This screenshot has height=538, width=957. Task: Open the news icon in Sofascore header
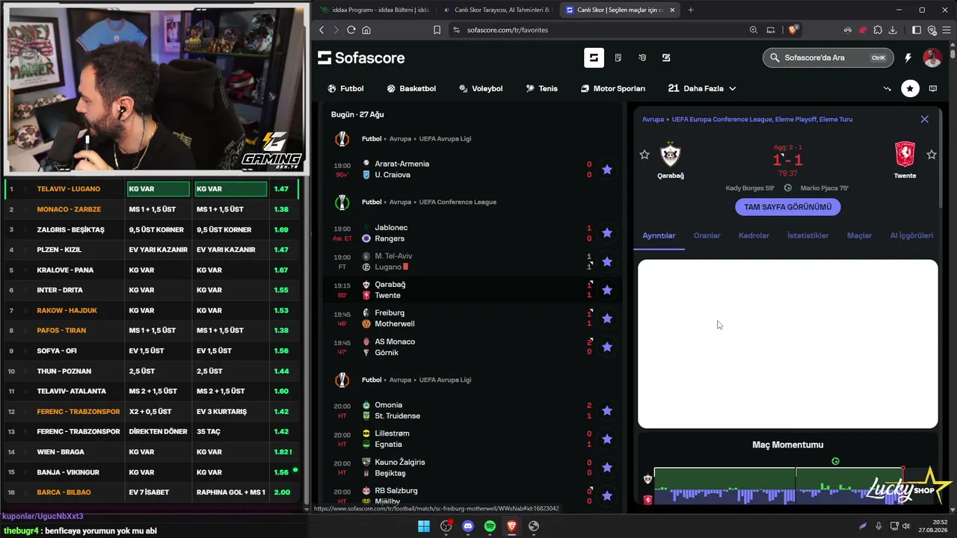point(618,58)
